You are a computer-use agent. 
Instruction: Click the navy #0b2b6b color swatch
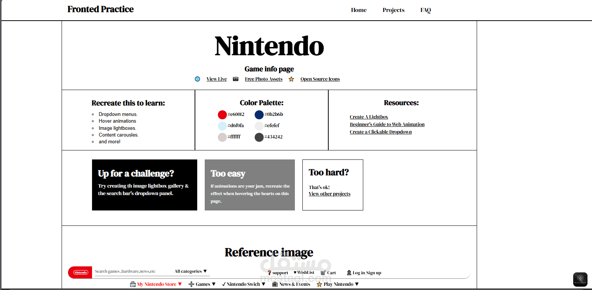259,114
